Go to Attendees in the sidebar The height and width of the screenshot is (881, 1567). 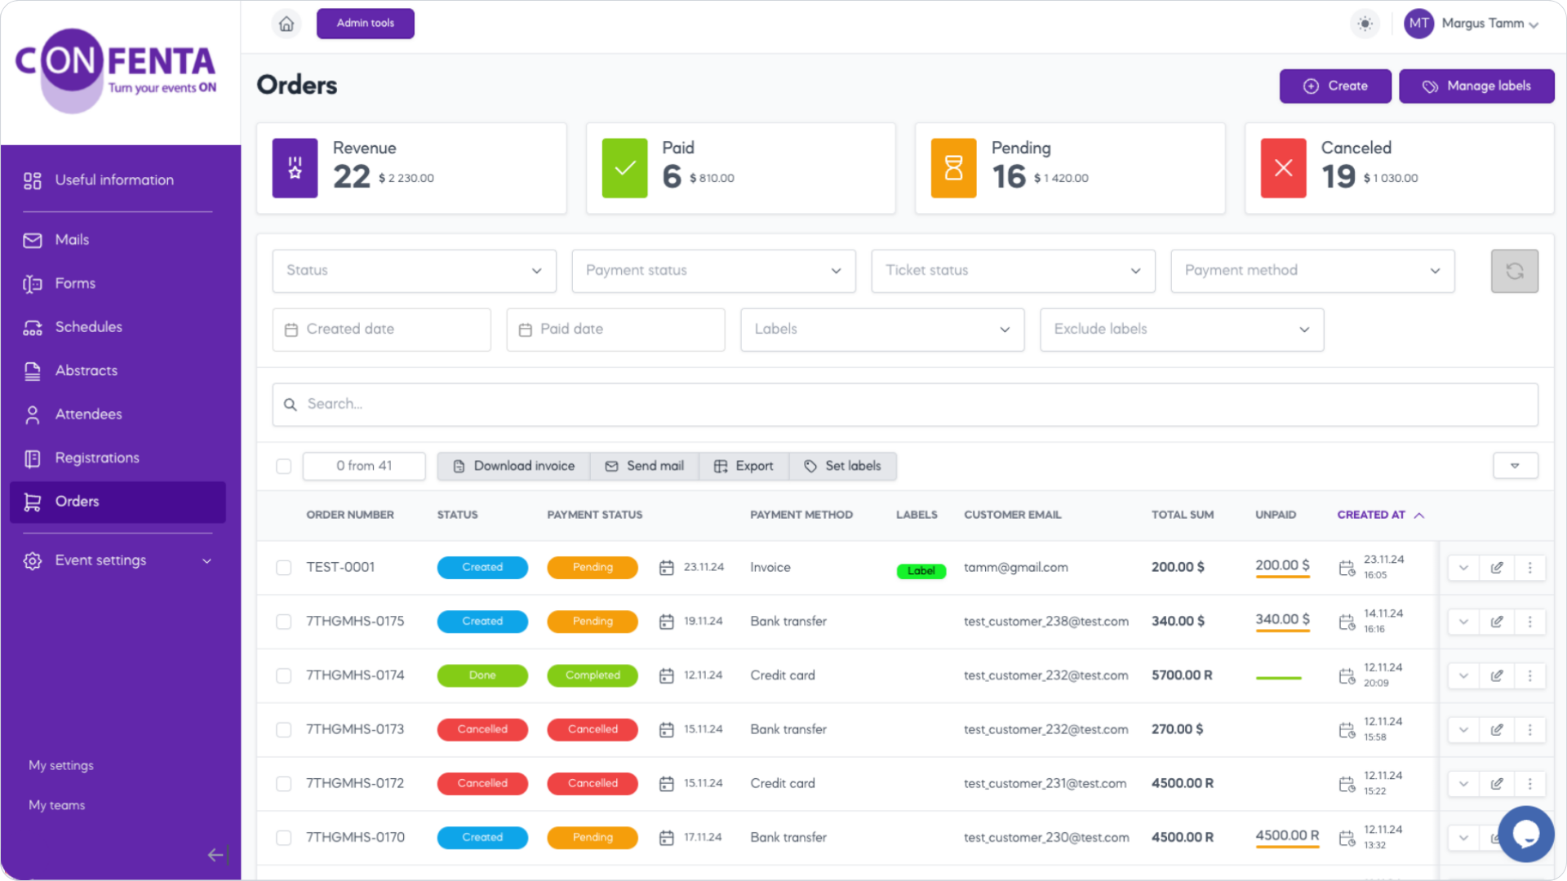pyautogui.click(x=88, y=414)
